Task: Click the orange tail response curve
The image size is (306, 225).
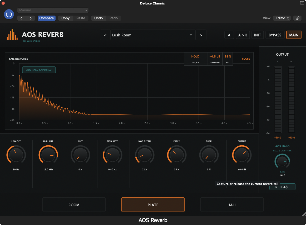Action: (135, 114)
